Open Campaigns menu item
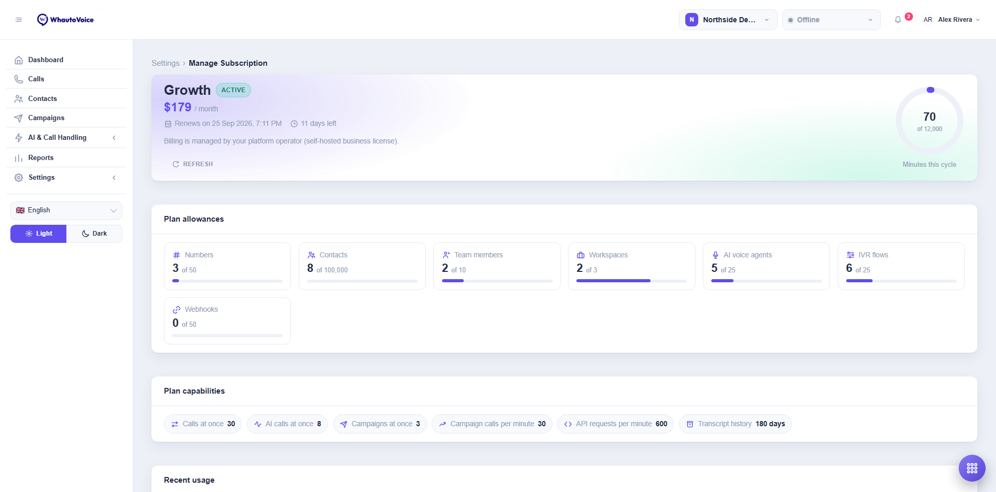Screen dimensions: 996x492 pos(66,118)
